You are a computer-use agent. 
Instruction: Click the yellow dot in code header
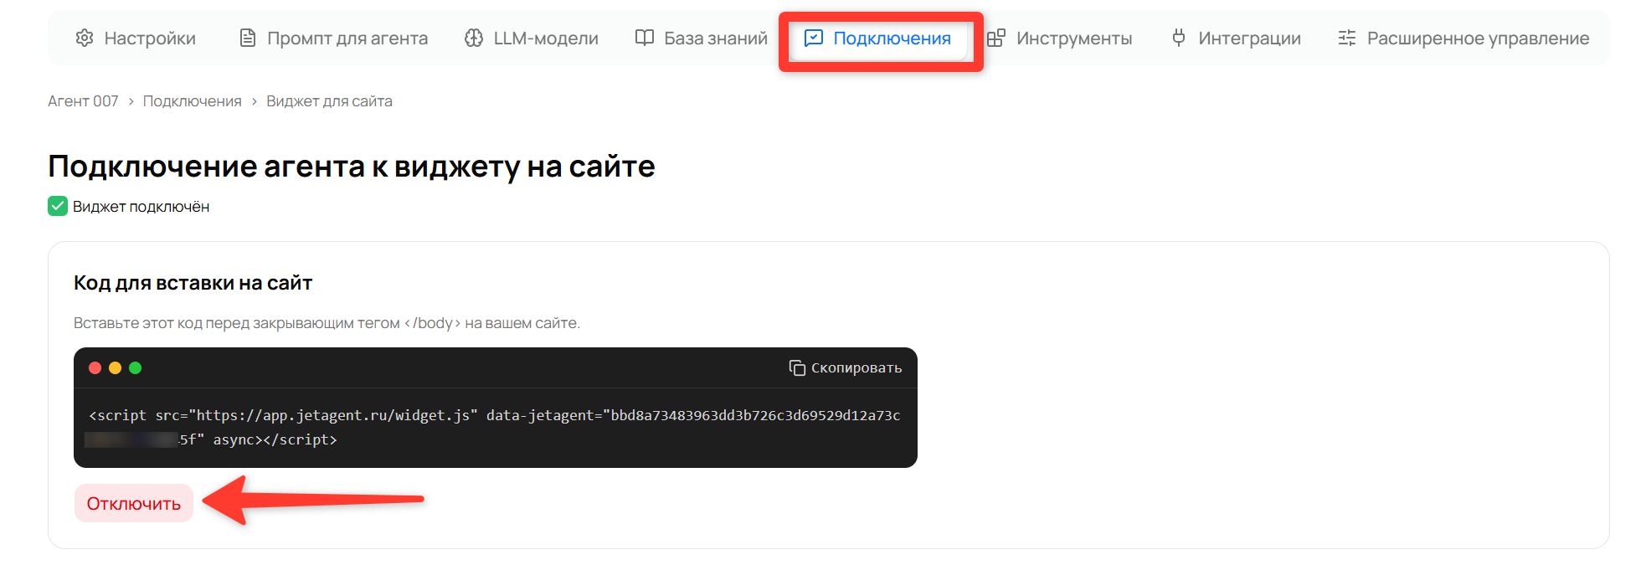(x=116, y=368)
